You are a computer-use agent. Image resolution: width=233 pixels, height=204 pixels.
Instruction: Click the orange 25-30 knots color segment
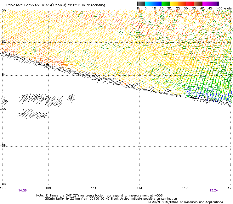(x=182, y=4)
